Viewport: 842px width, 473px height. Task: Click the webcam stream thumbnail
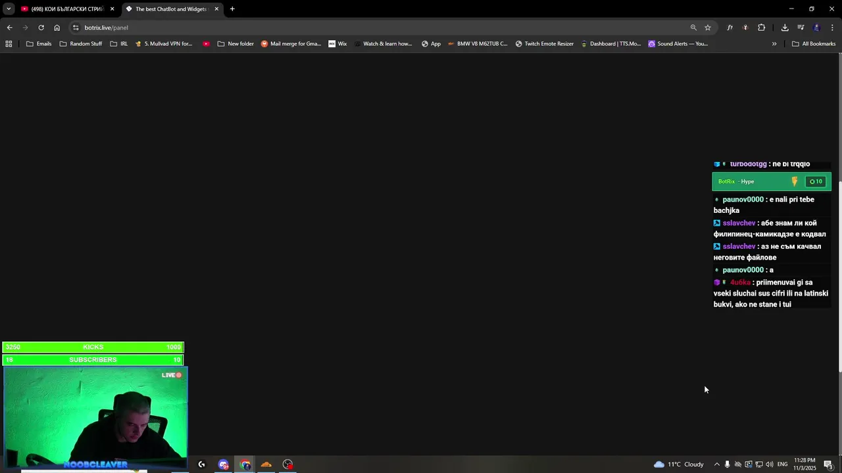(95, 418)
